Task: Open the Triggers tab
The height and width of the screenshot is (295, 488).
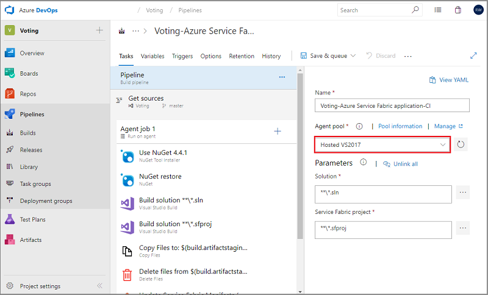Action: (x=182, y=56)
